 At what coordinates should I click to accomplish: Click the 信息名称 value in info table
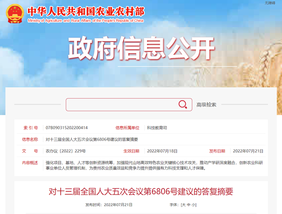tap(92, 140)
